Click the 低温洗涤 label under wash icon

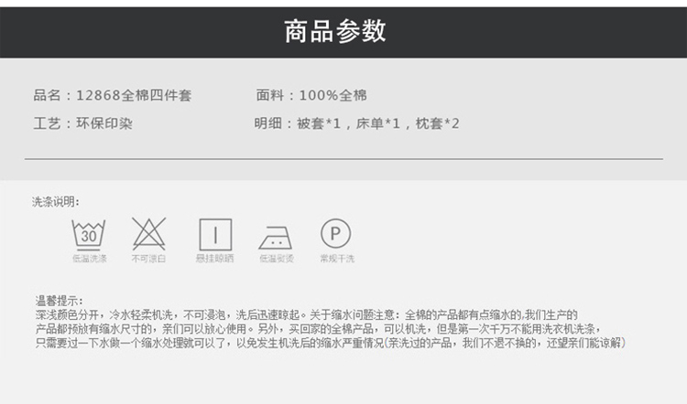[89, 259]
